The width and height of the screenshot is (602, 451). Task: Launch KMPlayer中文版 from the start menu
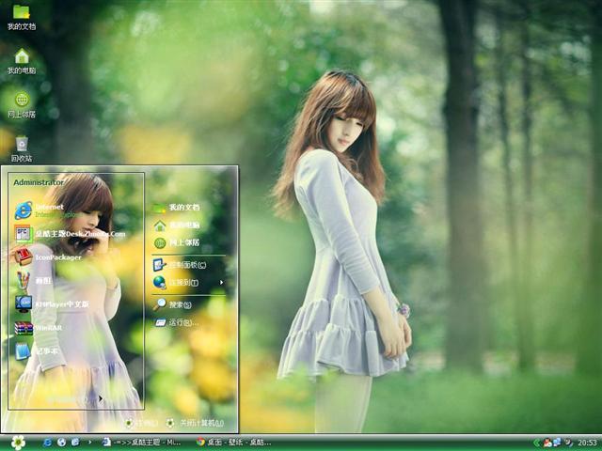coord(52,304)
